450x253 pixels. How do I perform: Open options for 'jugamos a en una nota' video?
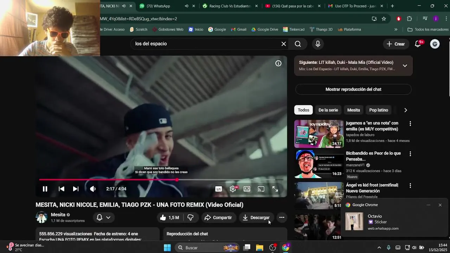coord(410,124)
